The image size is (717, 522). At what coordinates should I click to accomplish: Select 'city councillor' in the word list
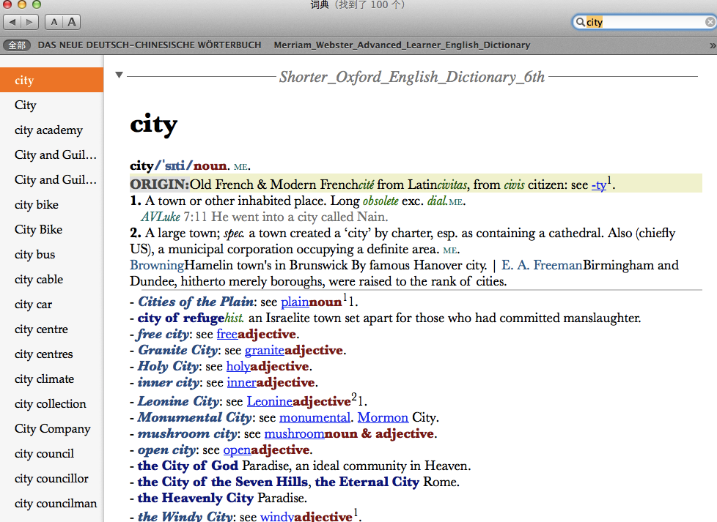click(51, 478)
